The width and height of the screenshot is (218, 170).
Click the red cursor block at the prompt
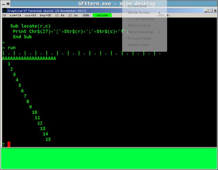[x=9, y=144]
